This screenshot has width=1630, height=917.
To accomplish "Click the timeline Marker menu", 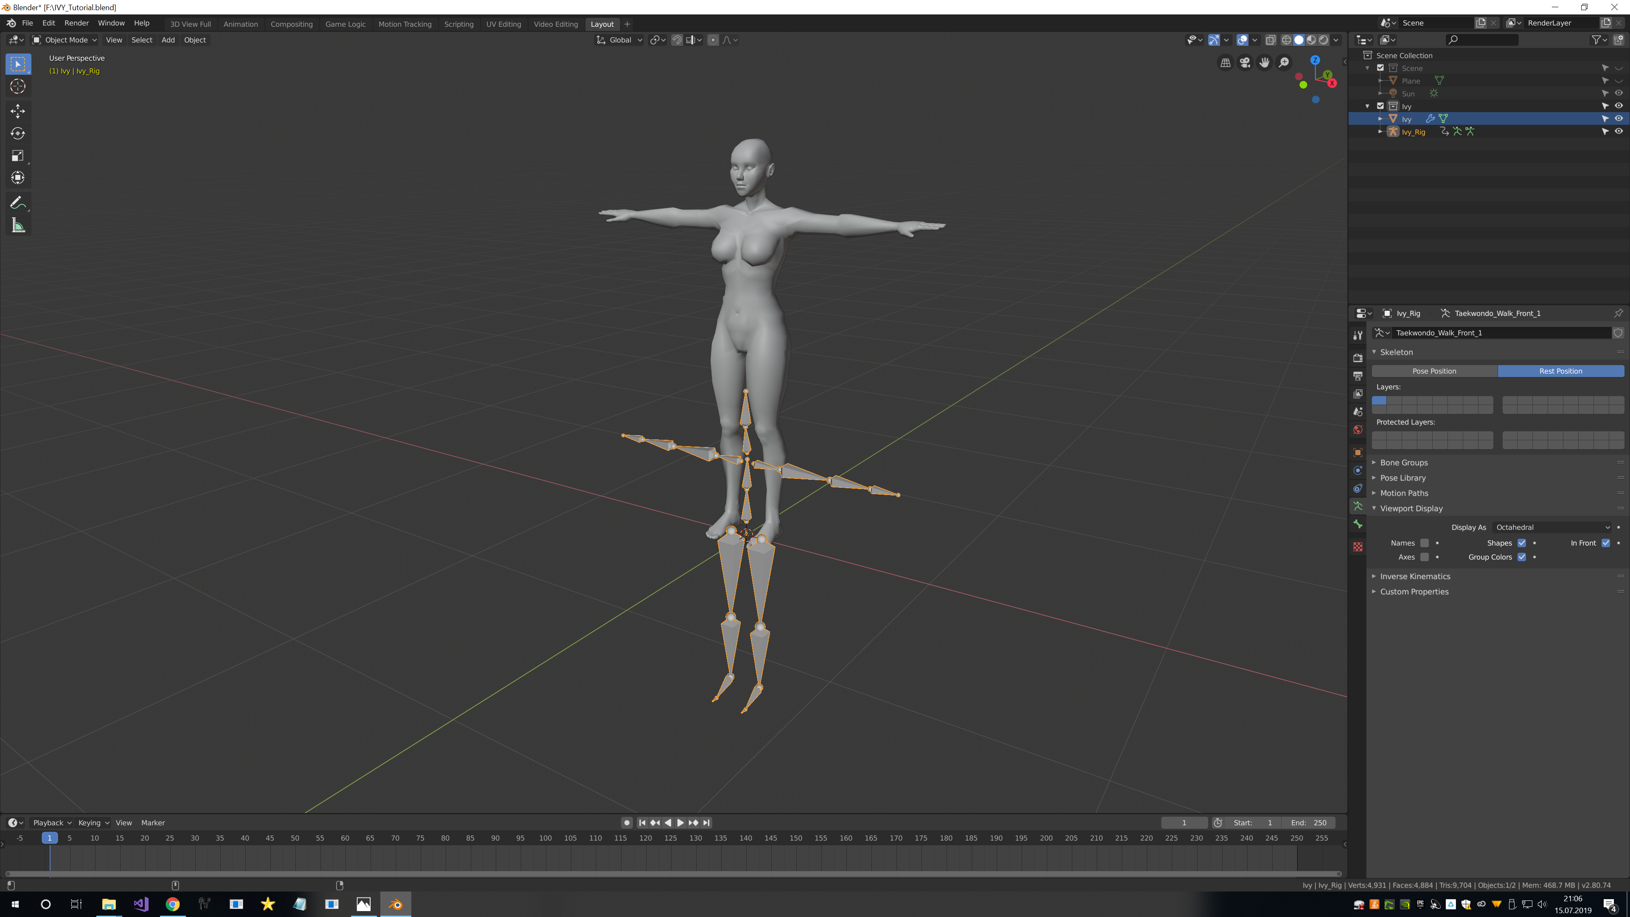I will (x=152, y=823).
